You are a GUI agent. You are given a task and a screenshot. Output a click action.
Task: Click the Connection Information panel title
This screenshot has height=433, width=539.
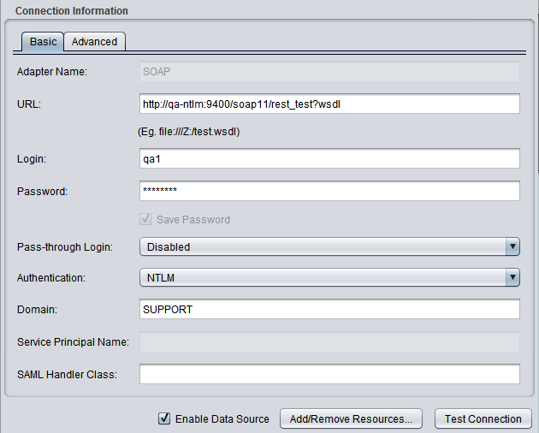tap(72, 11)
